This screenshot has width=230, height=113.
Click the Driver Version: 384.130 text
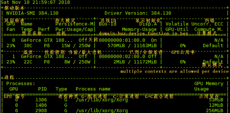coord(138,13)
